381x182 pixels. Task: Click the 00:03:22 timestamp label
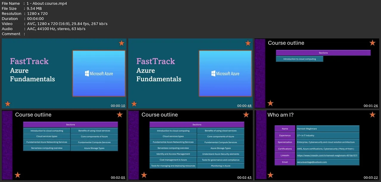click(x=371, y=178)
